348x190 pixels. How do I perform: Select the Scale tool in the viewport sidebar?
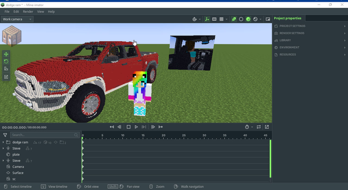[6, 69]
